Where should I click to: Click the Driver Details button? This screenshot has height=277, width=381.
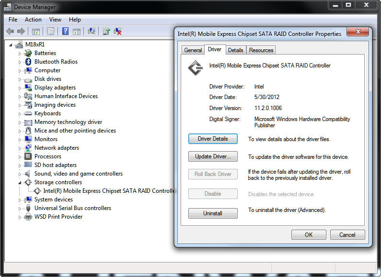pos(213,139)
